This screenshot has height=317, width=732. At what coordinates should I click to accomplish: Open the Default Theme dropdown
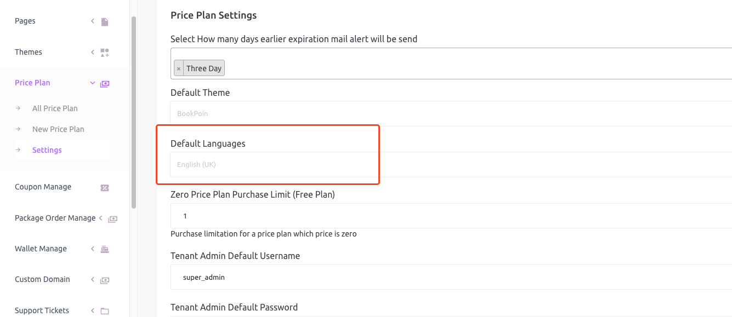click(451, 114)
